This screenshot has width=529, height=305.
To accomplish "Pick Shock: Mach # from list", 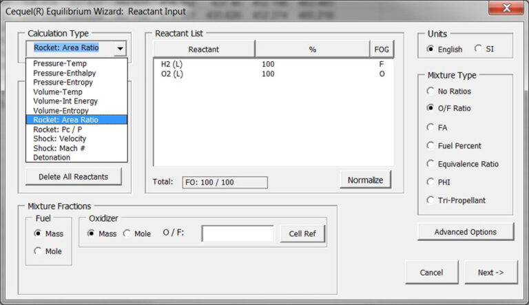I will (76, 148).
